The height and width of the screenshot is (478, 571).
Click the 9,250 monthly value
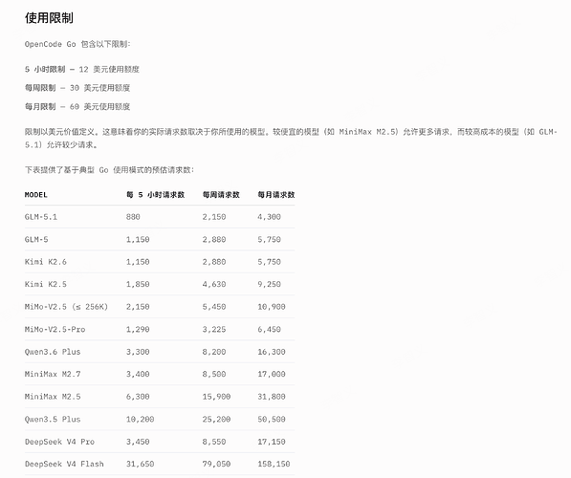coord(269,284)
